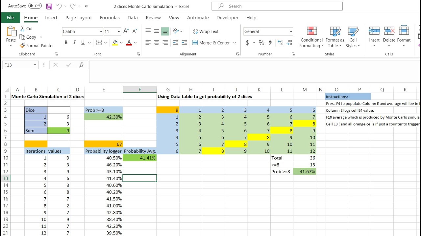
Task: Click the Save icon in title bar
Action: [x=49, y=6]
